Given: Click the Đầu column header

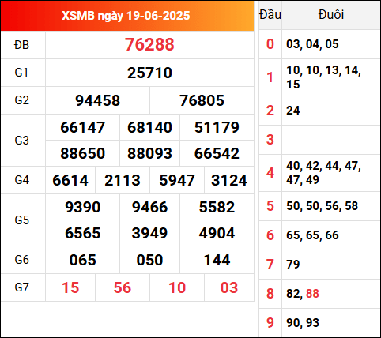Looking at the screenshot, I should (270, 15).
